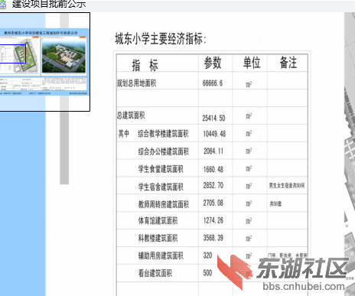The width and height of the screenshot is (355, 296).
Task: Select the value 1274.26
Action: (213, 220)
